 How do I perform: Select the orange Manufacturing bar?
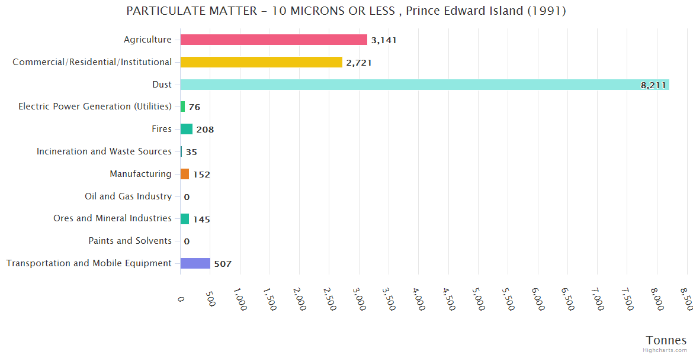pyautogui.click(x=185, y=174)
